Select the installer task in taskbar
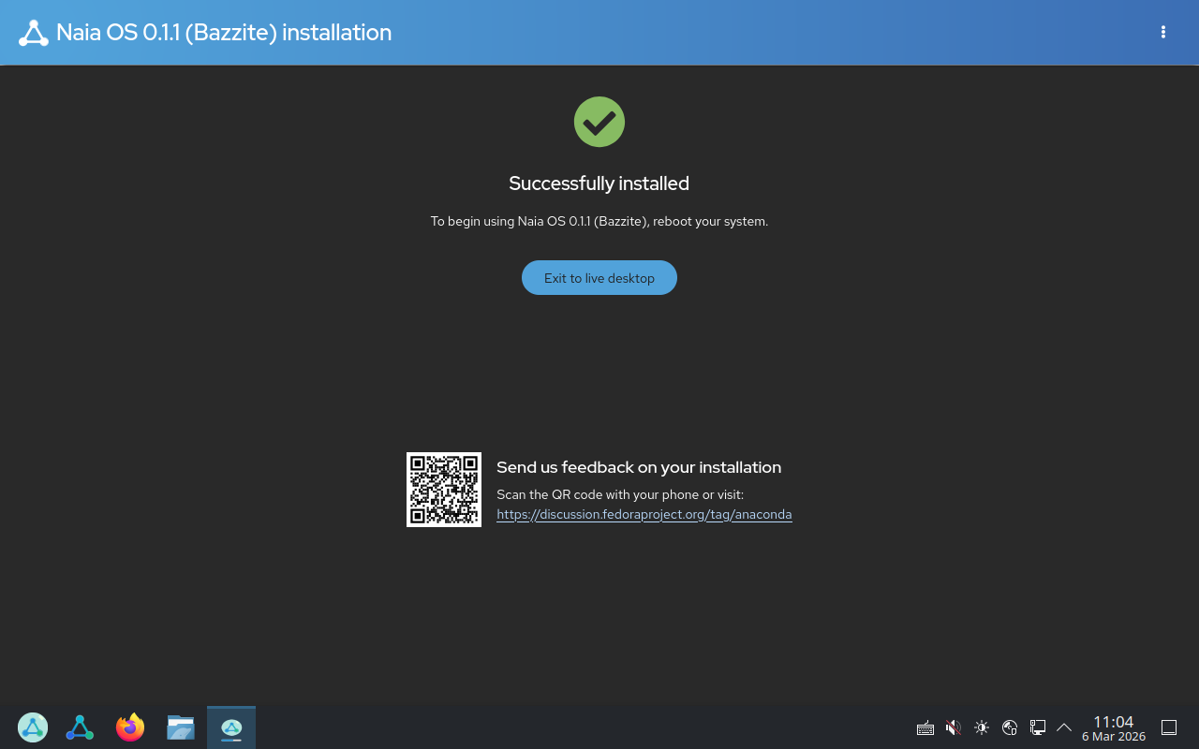The image size is (1199, 749). coord(231,727)
